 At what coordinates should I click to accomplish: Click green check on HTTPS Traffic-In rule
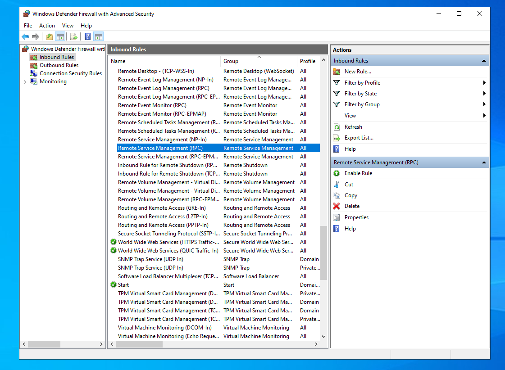[x=114, y=242]
